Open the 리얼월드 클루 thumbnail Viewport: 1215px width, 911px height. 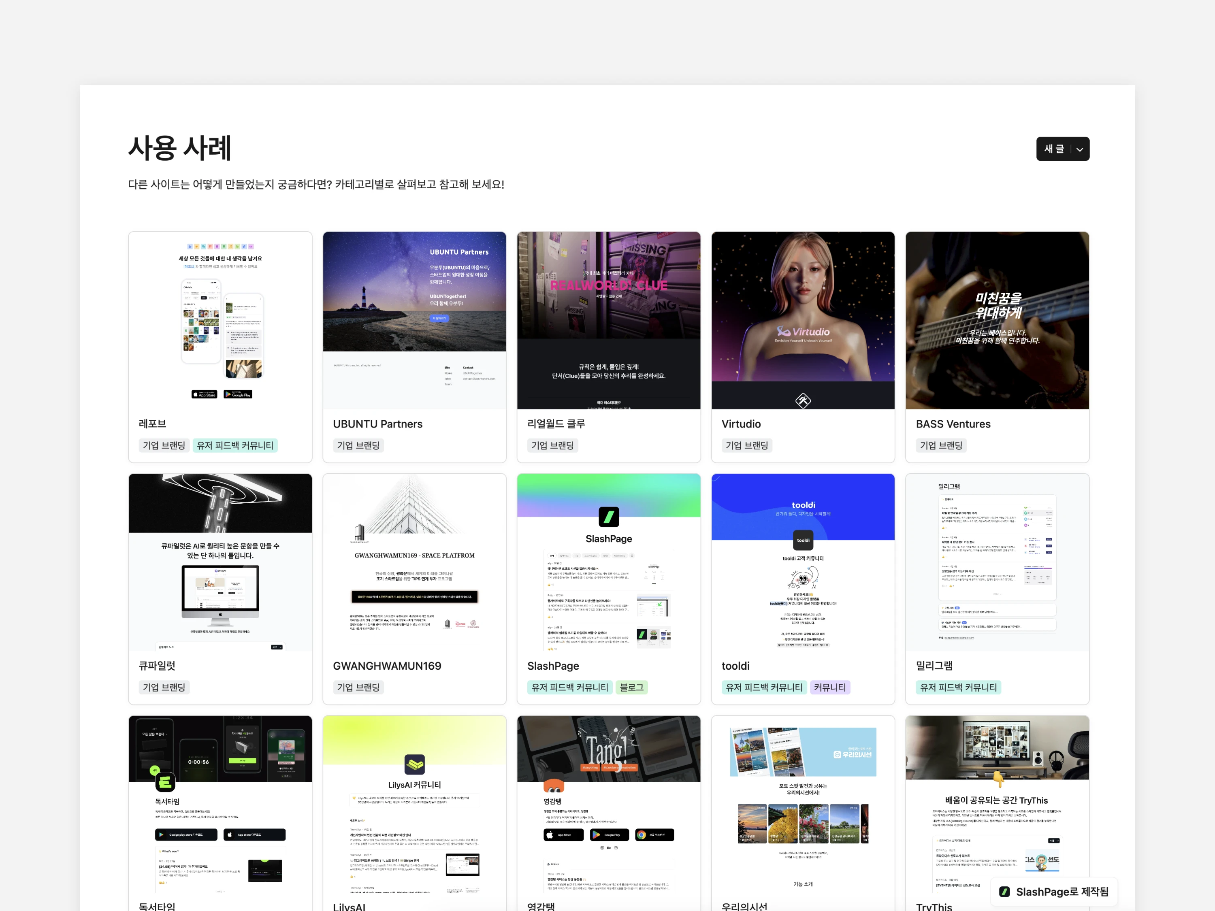pos(609,321)
